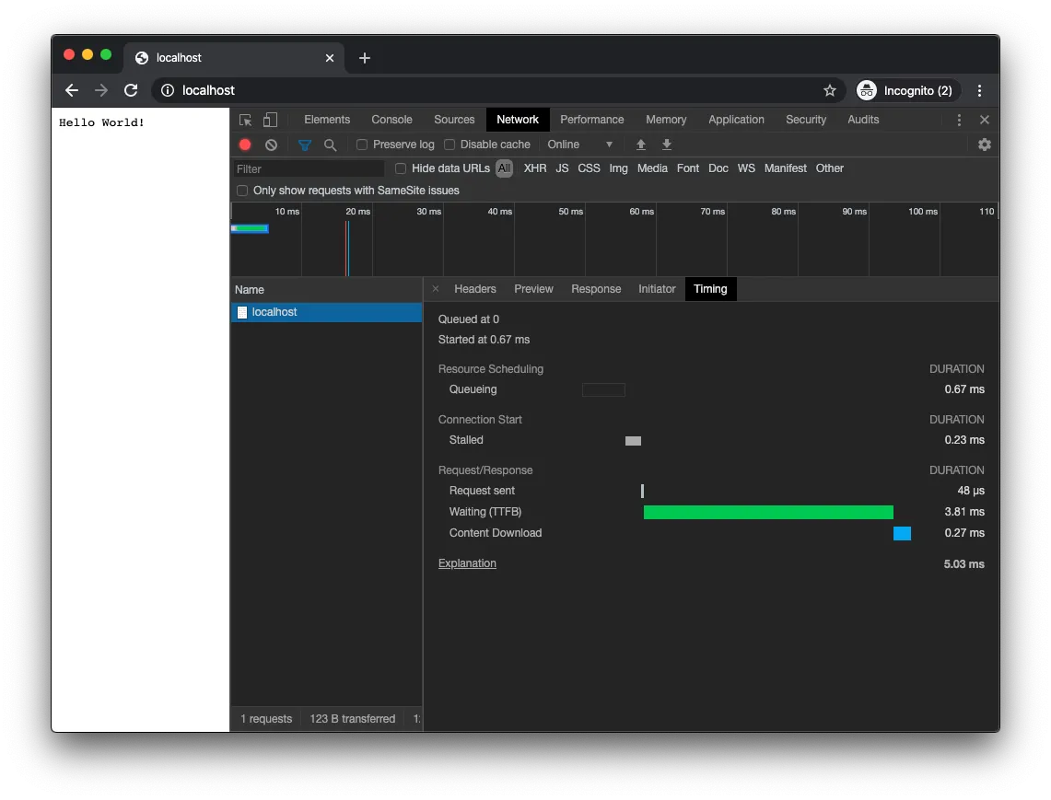The width and height of the screenshot is (1051, 800).
Task: Clear the network log
Action: [x=271, y=145]
